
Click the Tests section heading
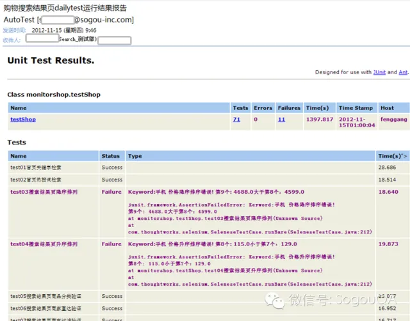click(x=17, y=142)
